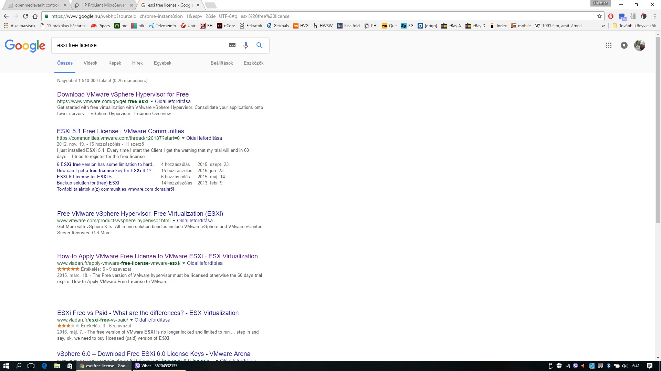Open the Opera-style red extension icon
The width and height of the screenshot is (661, 371).
pyautogui.click(x=611, y=16)
